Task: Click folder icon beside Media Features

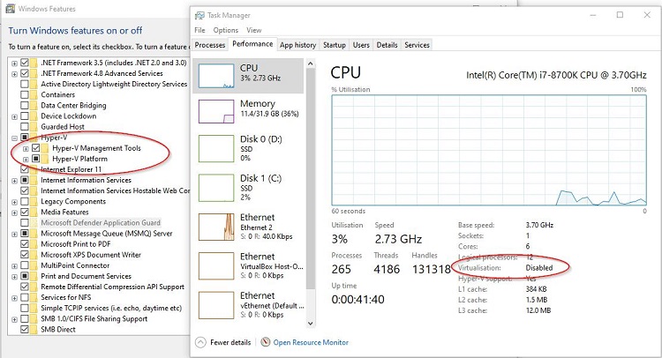Action: point(34,213)
